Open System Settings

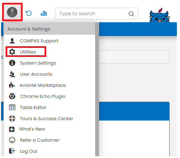coord(38,63)
